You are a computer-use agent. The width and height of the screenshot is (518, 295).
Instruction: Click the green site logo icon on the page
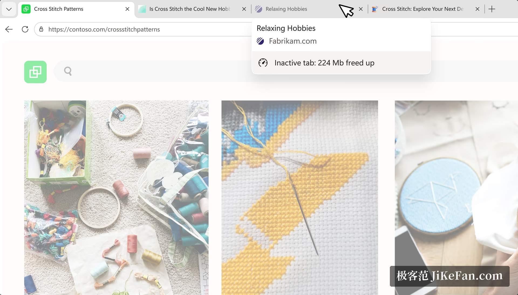click(x=35, y=72)
